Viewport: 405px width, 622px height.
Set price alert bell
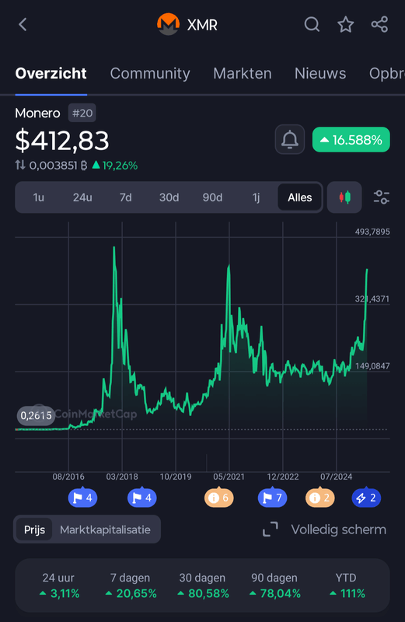pos(290,140)
